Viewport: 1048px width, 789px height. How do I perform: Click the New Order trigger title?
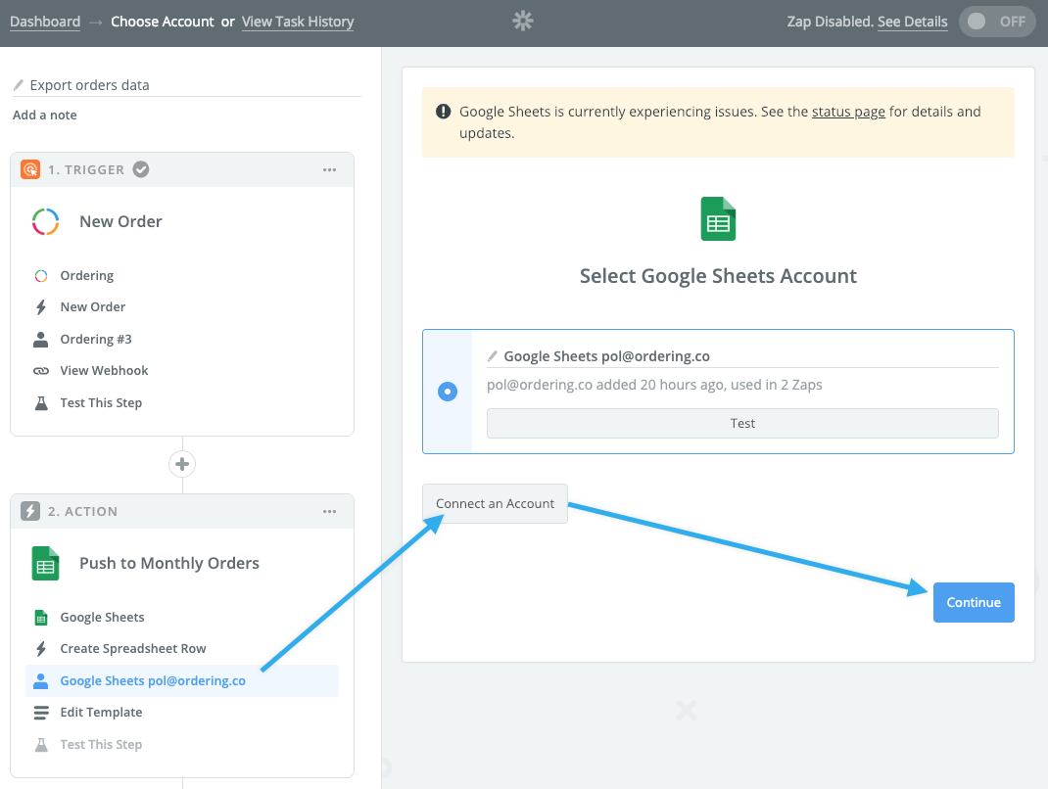coord(120,222)
